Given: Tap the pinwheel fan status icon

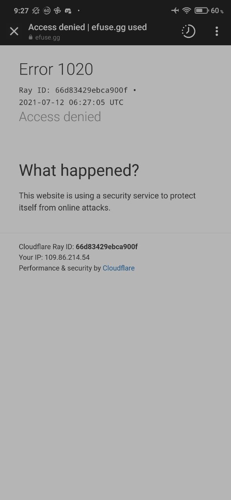Looking at the screenshot, I should coord(57,11).
